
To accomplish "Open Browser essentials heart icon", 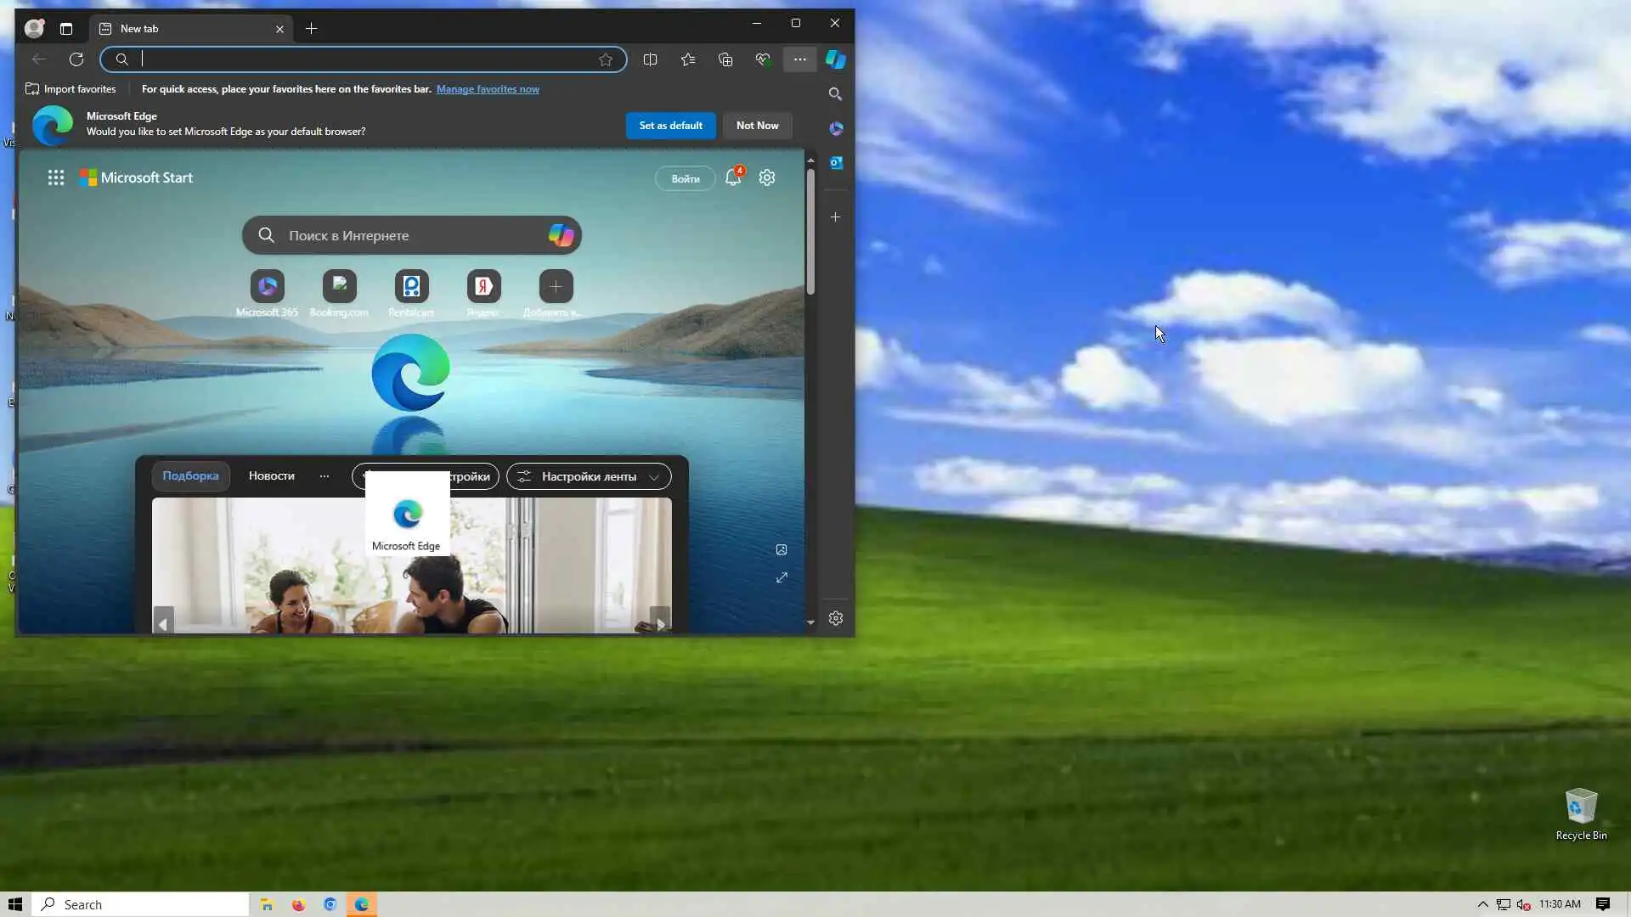I will click(x=763, y=59).
